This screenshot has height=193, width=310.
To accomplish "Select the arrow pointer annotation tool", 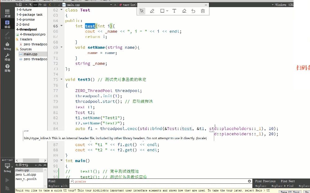I will [x=142, y=11].
